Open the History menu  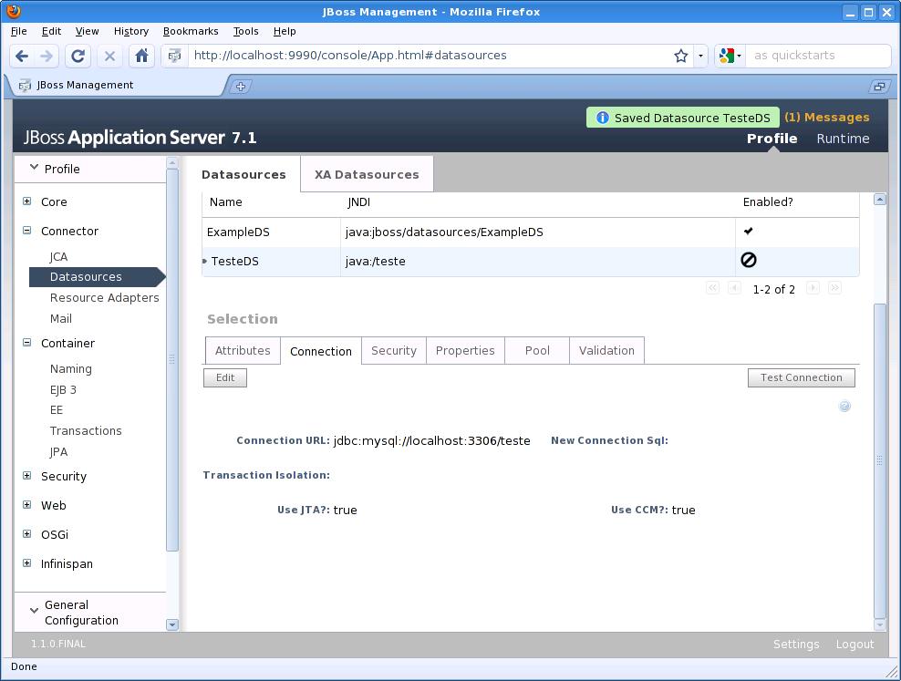tap(131, 31)
